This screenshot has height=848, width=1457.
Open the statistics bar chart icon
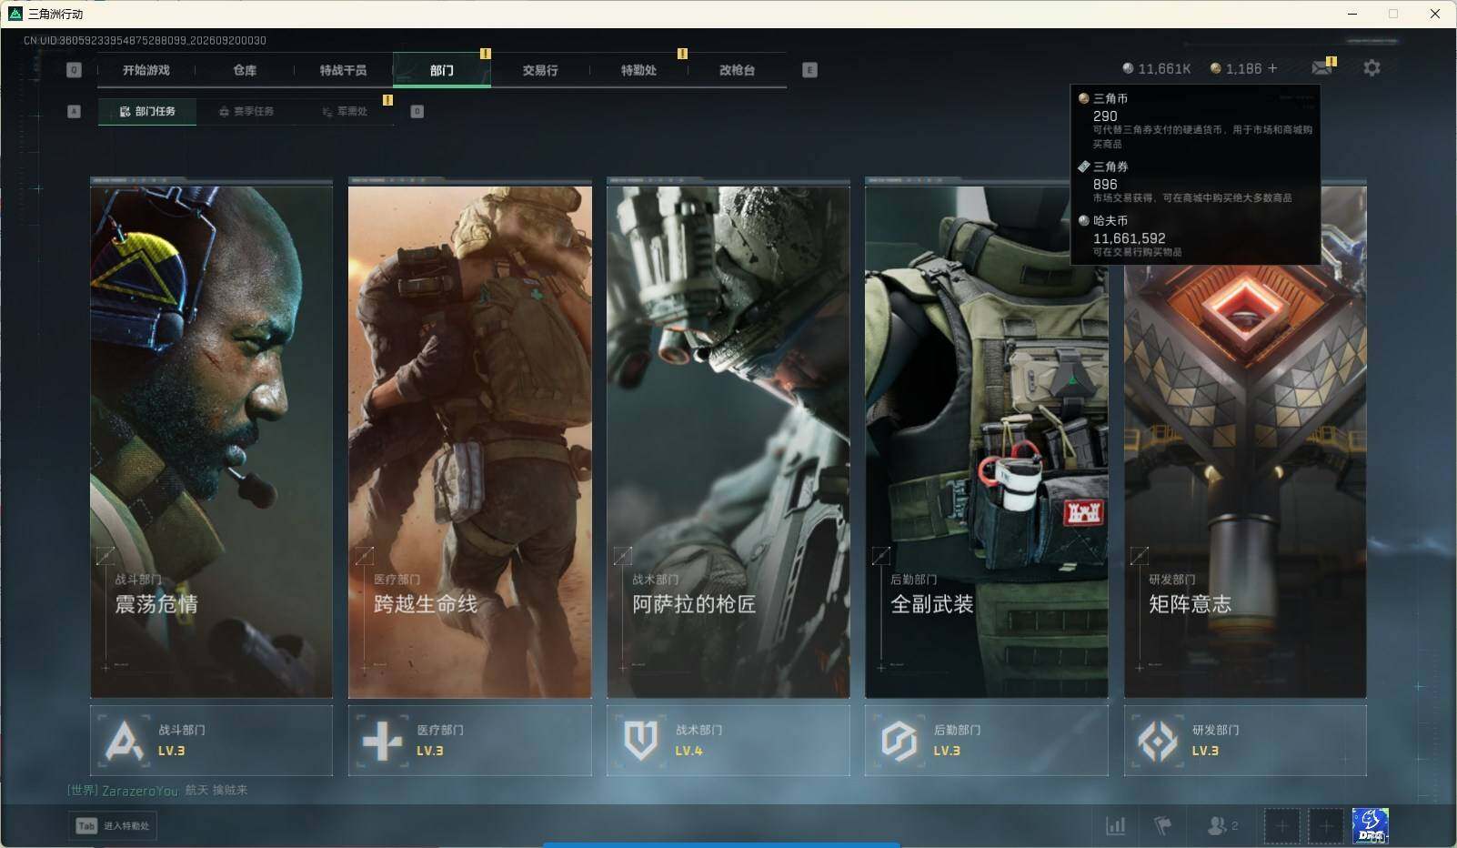coord(1115,825)
